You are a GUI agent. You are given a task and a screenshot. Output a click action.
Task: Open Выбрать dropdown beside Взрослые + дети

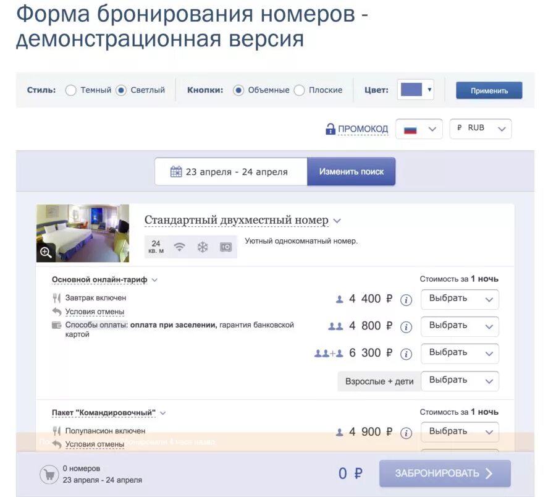(x=460, y=381)
